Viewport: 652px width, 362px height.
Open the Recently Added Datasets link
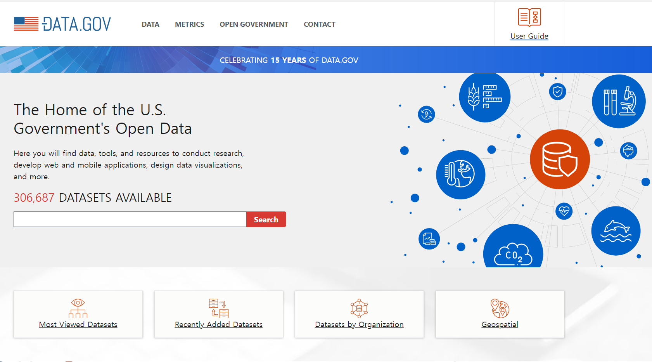pos(219,324)
